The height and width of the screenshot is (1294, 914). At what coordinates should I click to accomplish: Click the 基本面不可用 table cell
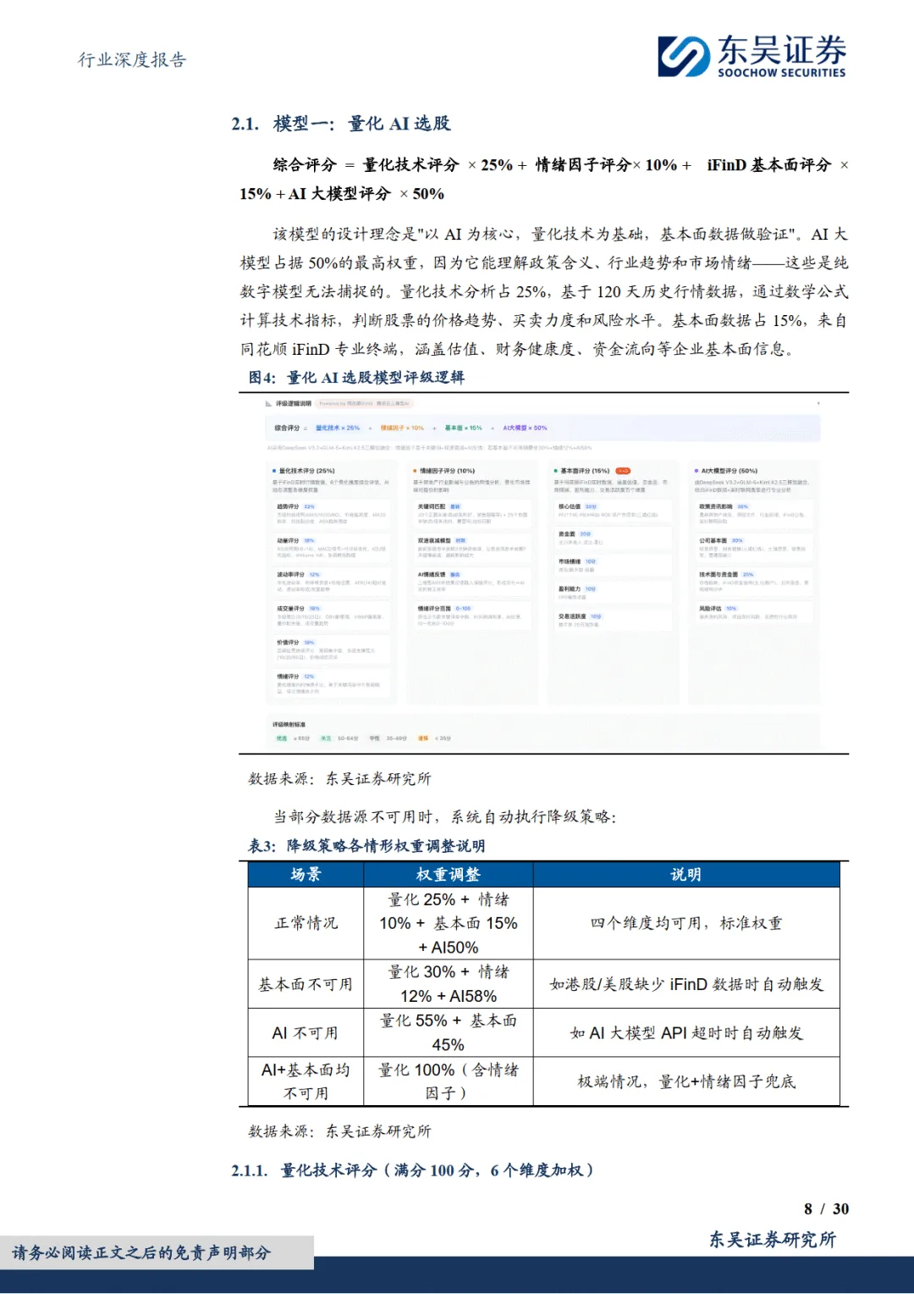(x=306, y=984)
